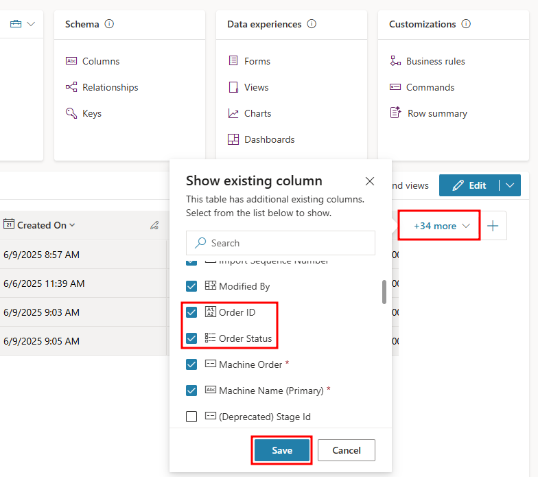Image resolution: width=538 pixels, height=477 pixels.
Task: Close the Show existing column dialog
Action: [x=370, y=181]
